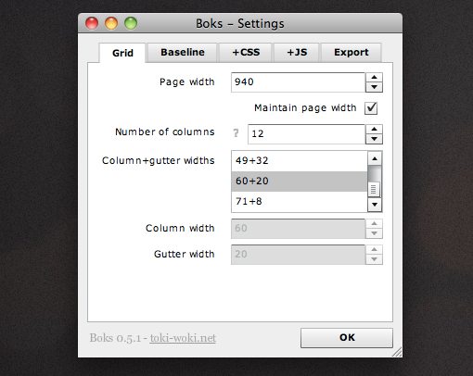473x376 pixels.
Task: Open the +JS tab
Action: click(x=297, y=53)
